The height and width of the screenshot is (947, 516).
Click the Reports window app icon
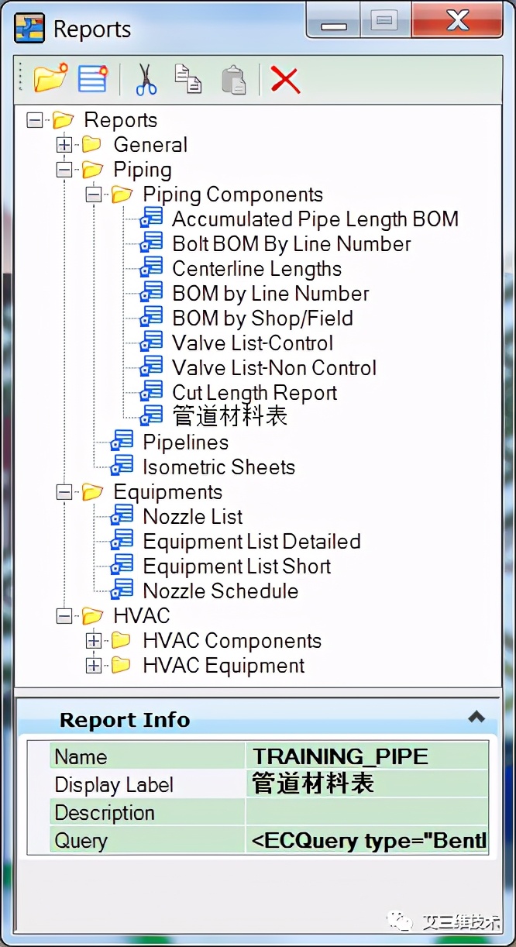29,29
